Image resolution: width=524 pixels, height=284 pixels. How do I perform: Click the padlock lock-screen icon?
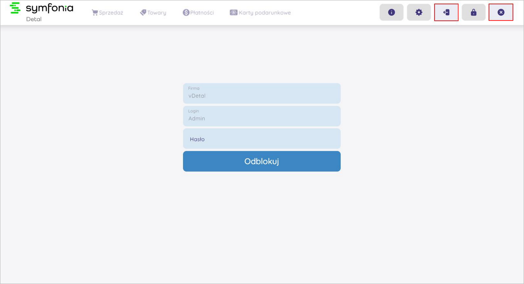tap(473, 12)
